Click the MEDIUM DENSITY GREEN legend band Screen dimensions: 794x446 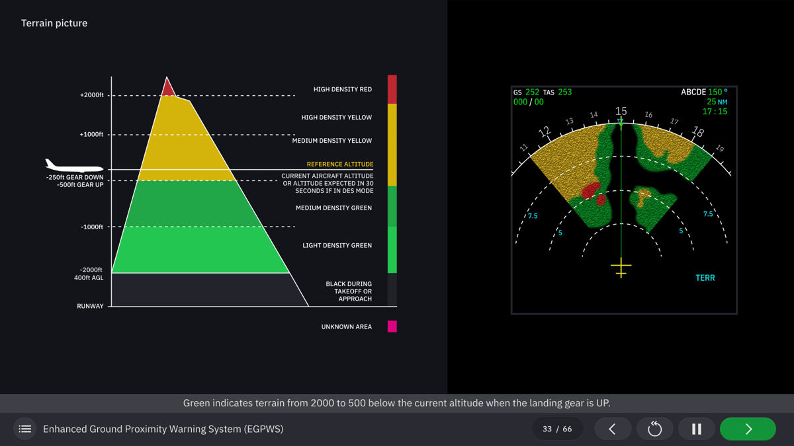(392, 205)
